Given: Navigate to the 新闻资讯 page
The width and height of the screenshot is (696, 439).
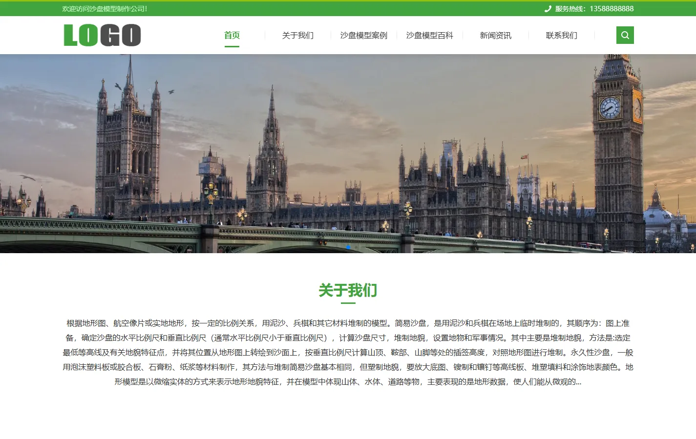Looking at the screenshot, I should (496, 35).
